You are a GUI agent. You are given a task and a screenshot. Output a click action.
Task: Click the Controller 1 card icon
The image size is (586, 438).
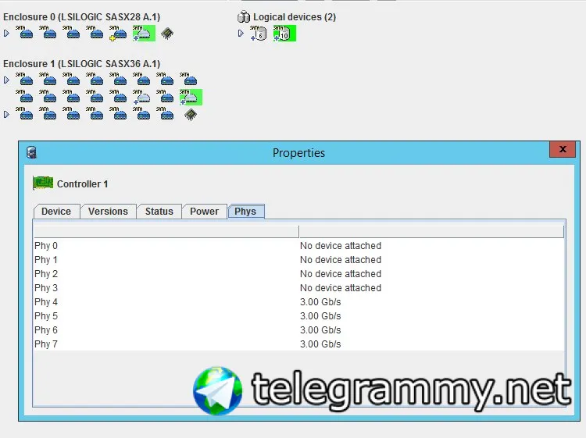pos(43,183)
